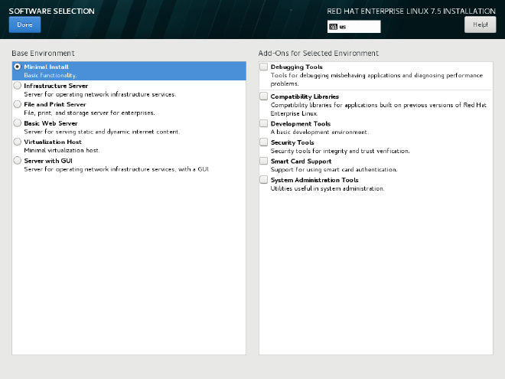The width and height of the screenshot is (505, 379).
Task: Enable System Administration Tools checkbox
Action: (264, 179)
